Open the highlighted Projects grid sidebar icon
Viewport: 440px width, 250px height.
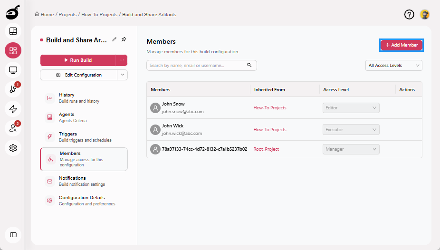click(x=13, y=50)
